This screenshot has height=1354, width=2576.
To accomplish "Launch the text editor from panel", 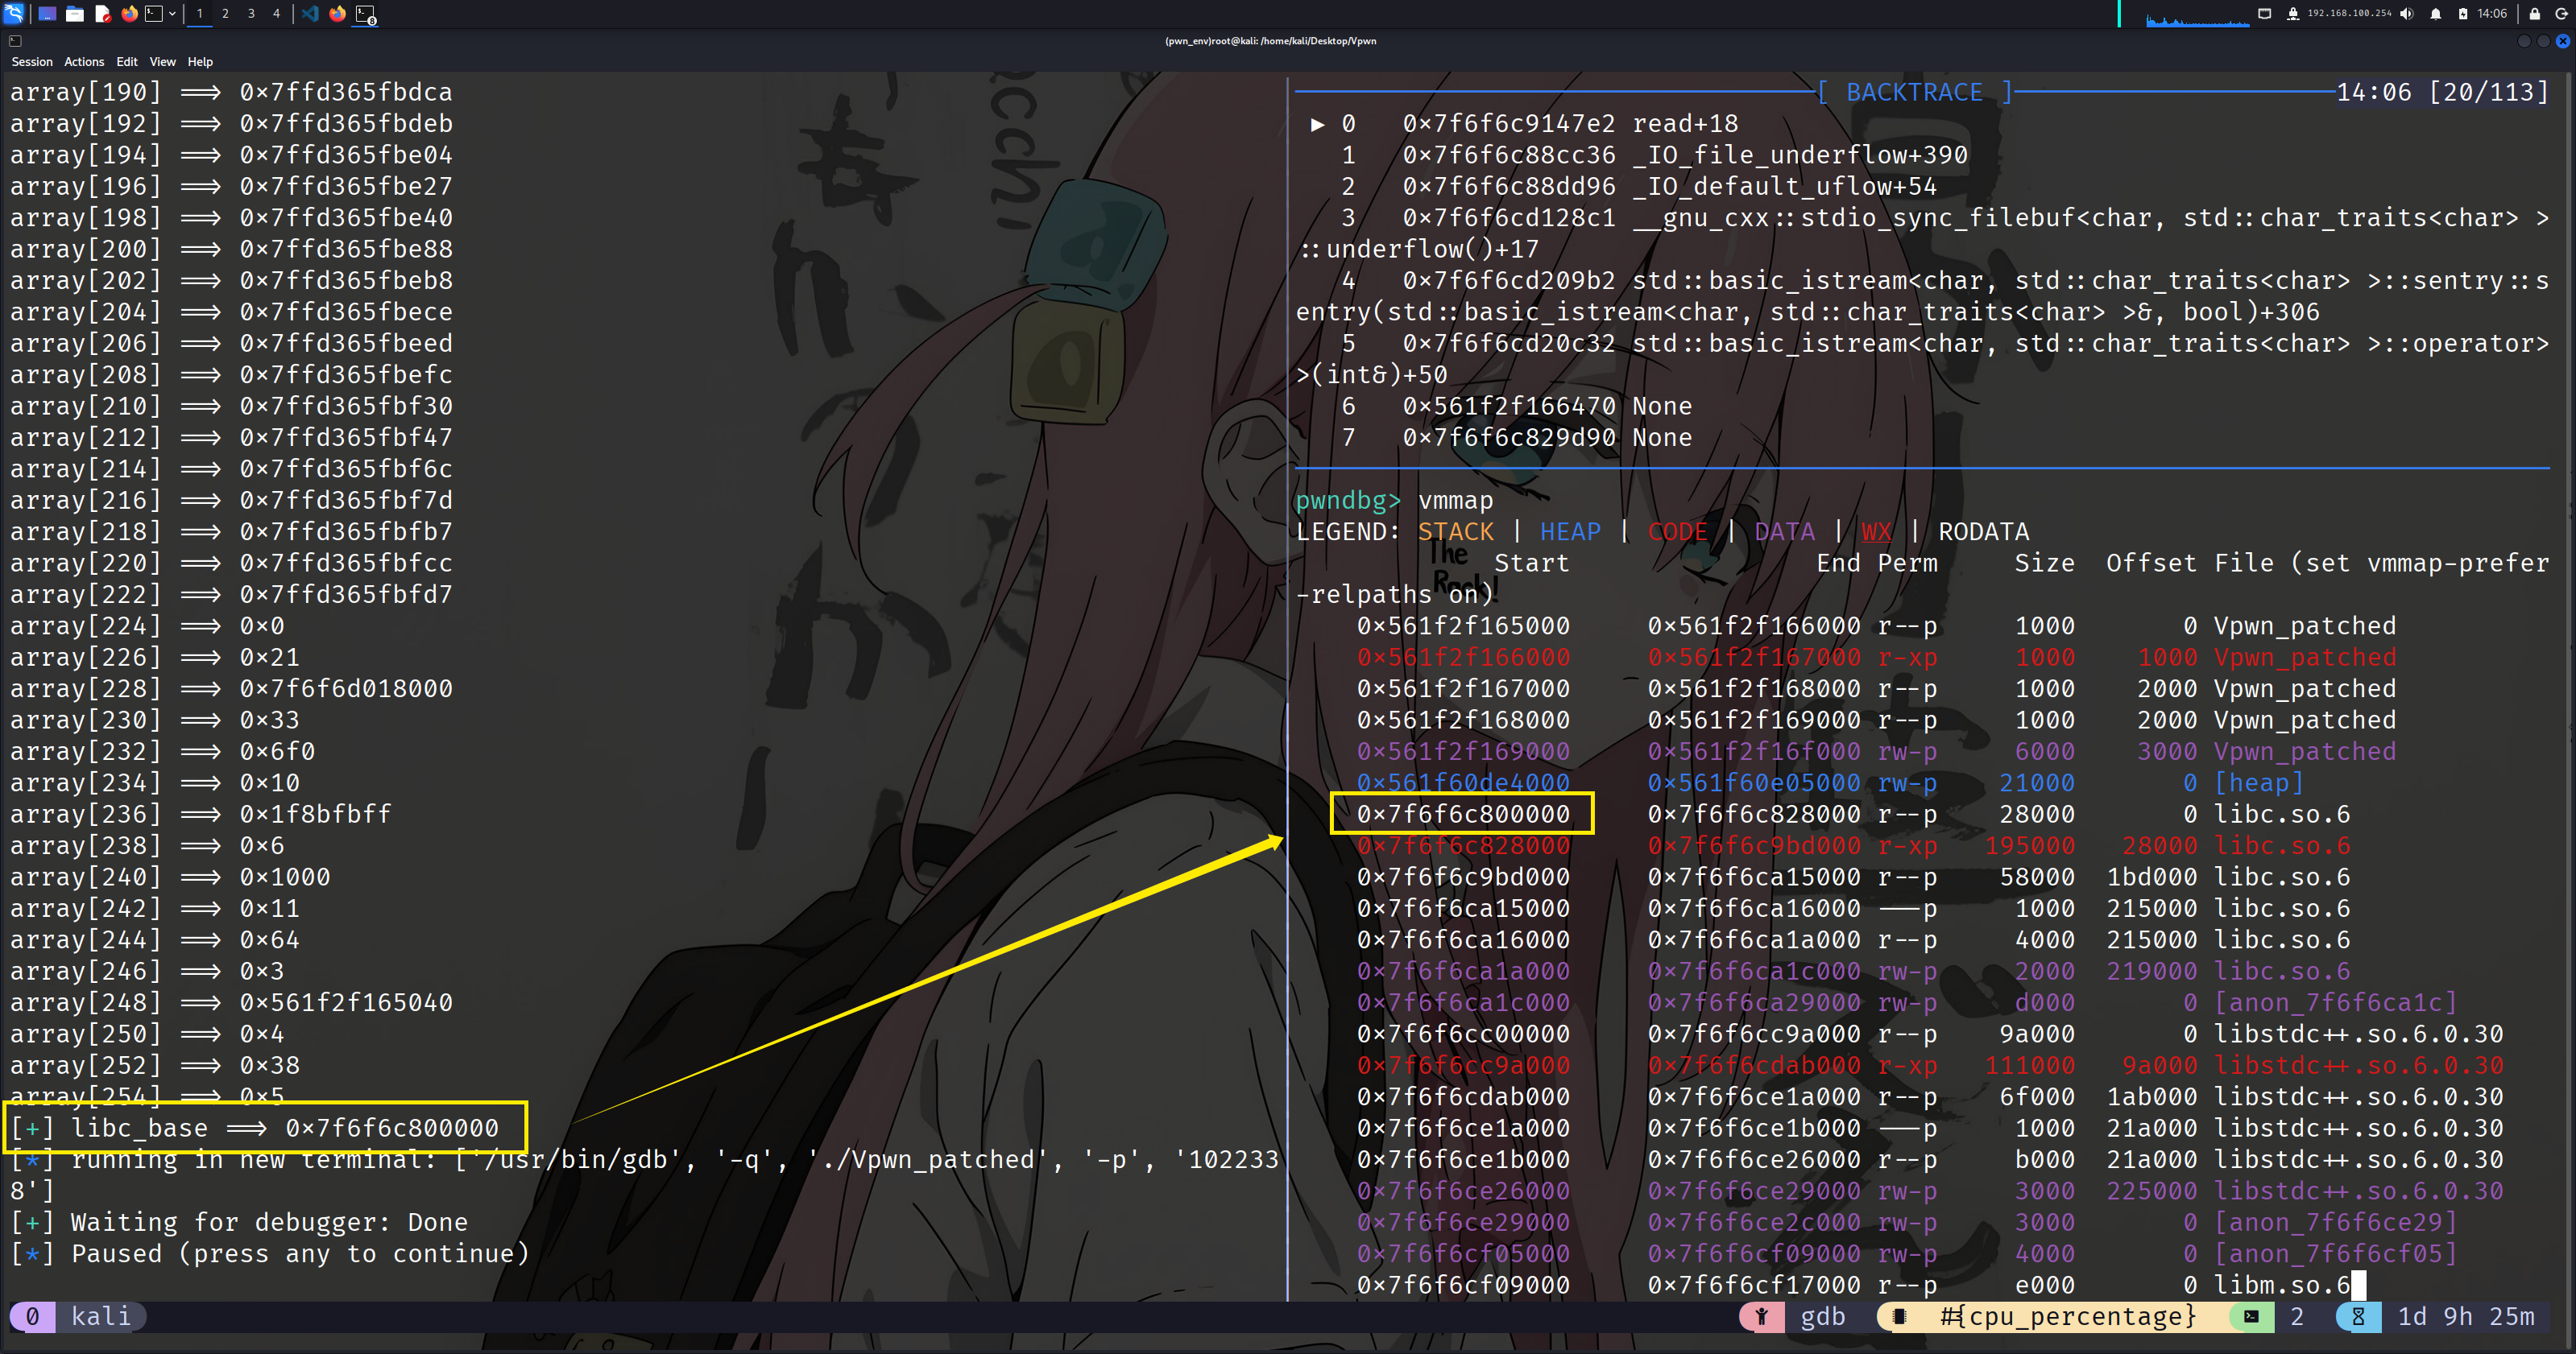I will (102, 14).
